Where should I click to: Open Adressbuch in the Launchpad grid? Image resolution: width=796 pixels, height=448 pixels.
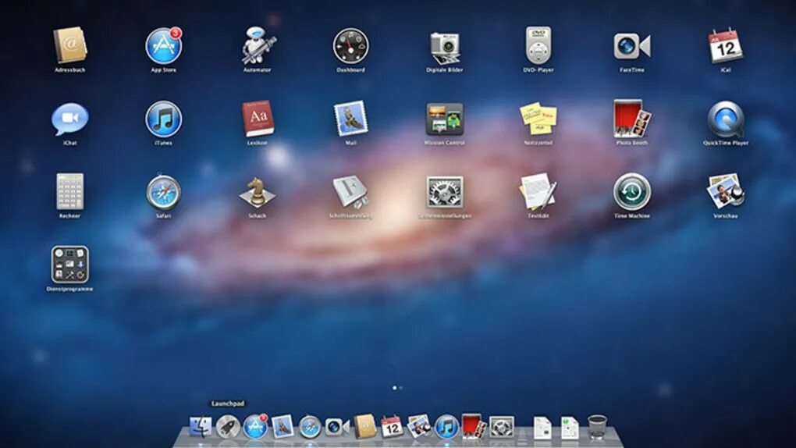(70, 46)
